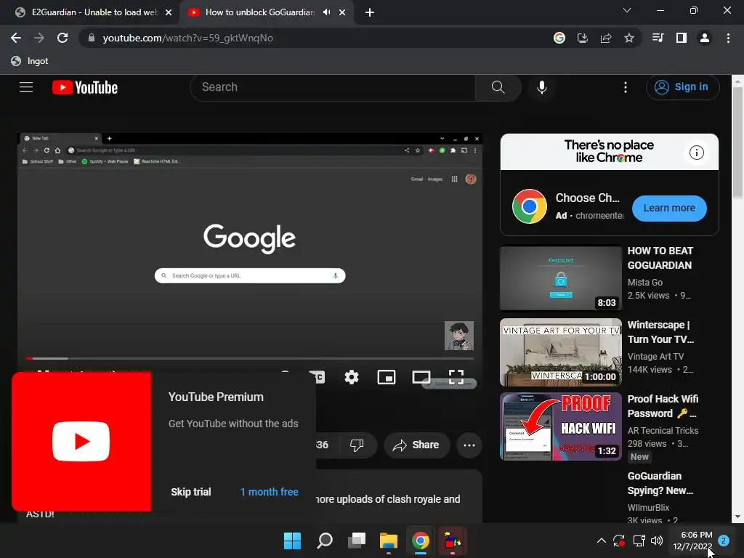Accept 1 month free Premium offer
744x558 pixels.
coord(269,492)
